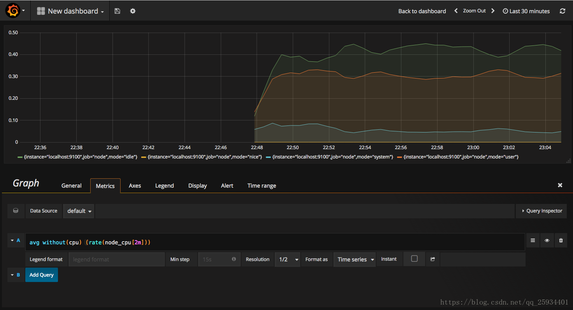Click the database icon beside Data Source
This screenshot has height=310, width=573.
click(16, 211)
